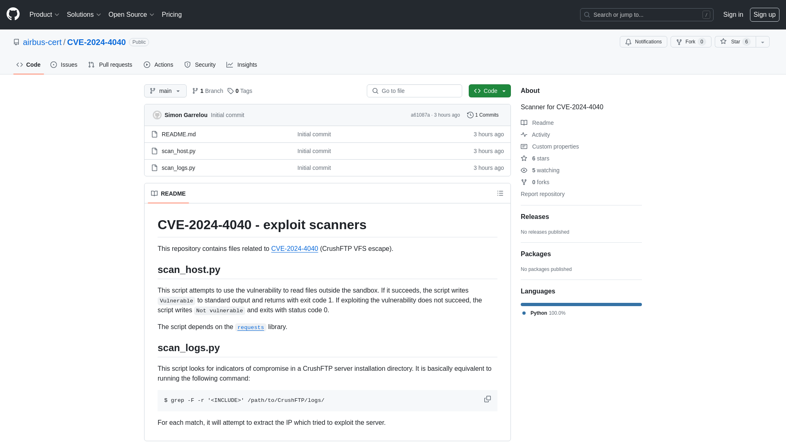Open README.md file

pyautogui.click(x=178, y=134)
